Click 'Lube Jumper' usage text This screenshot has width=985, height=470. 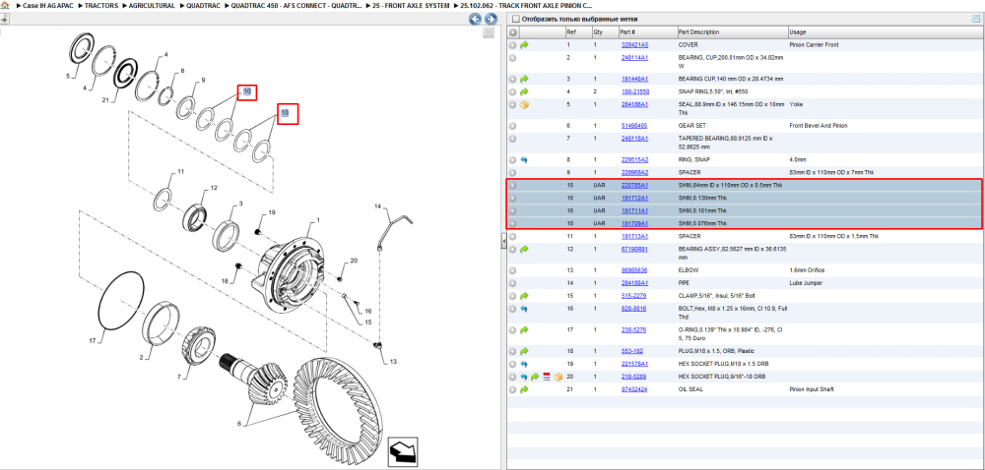(x=804, y=282)
